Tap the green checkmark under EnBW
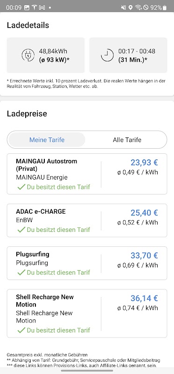This screenshot has height=374, width=174. 21,230
